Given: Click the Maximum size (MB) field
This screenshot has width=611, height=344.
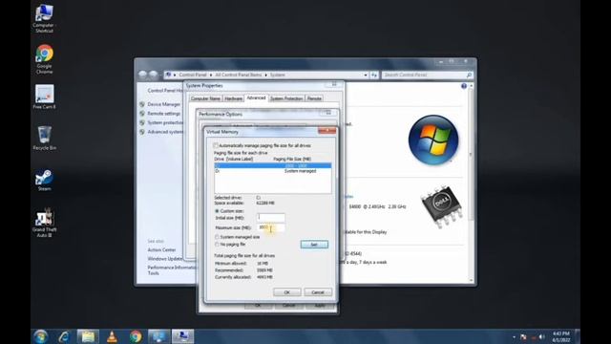Looking at the screenshot, I should (x=271, y=227).
